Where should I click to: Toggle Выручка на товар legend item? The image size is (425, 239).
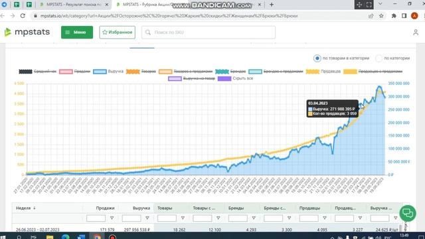(191, 78)
